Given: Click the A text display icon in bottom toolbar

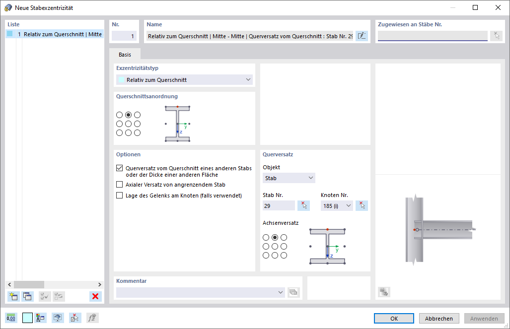Looking at the screenshot, I should [x=40, y=318].
